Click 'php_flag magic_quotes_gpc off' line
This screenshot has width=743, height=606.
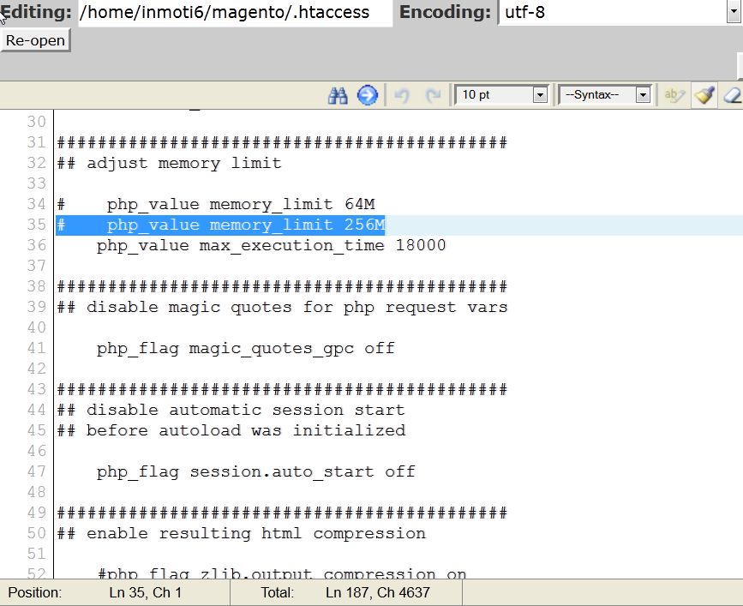click(245, 348)
